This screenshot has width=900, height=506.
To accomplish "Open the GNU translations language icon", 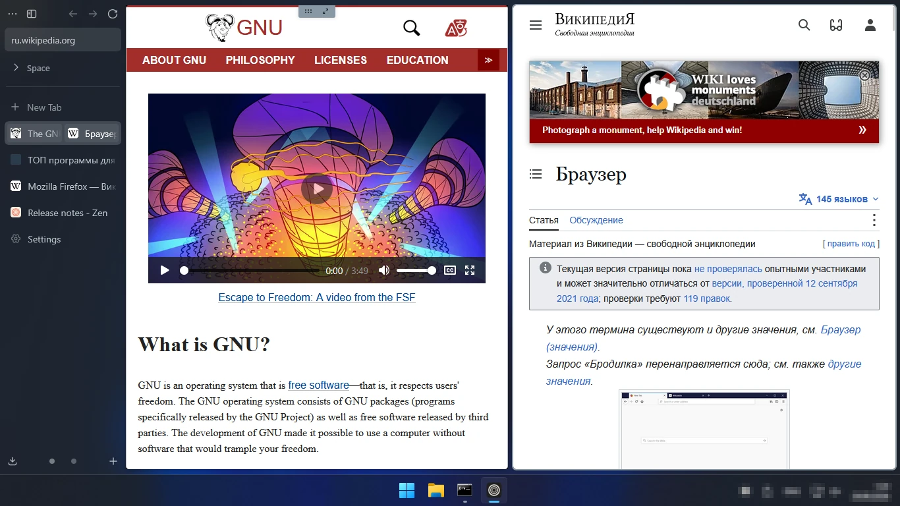I will click(x=456, y=28).
